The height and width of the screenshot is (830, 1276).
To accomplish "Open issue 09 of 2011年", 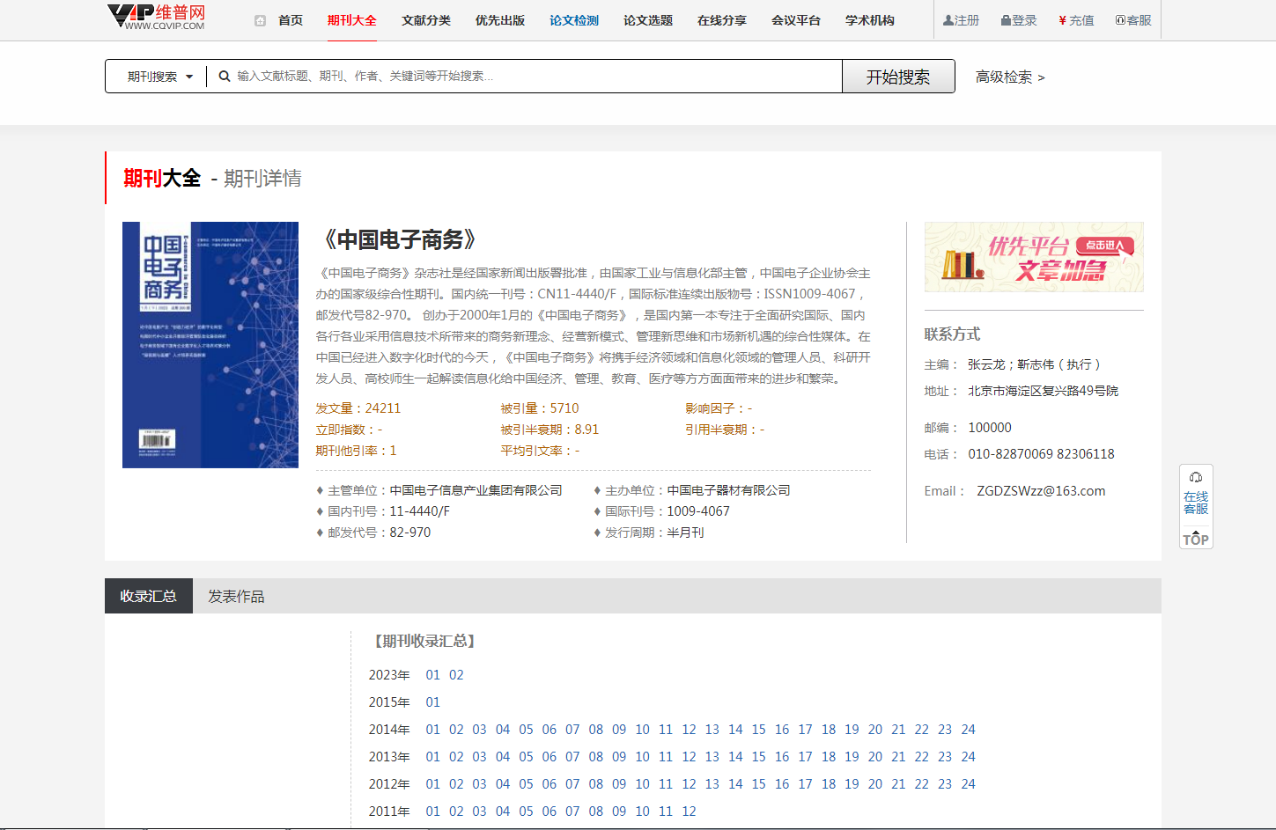I will click(x=619, y=812).
